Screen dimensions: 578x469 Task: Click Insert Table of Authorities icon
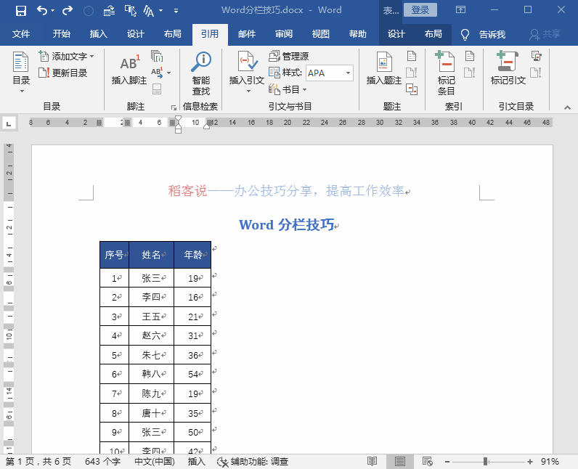click(536, 57)
